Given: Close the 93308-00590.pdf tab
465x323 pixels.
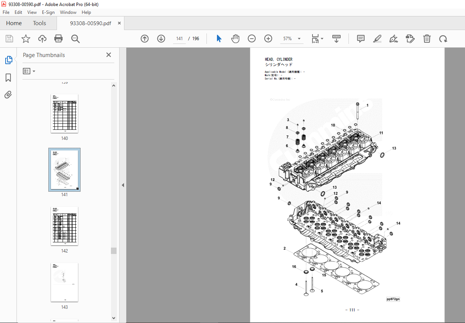Looking at the screenshot, I should click(x=119, y=23).
